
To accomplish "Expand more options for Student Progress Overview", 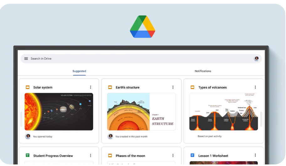I will coord(91,156).
